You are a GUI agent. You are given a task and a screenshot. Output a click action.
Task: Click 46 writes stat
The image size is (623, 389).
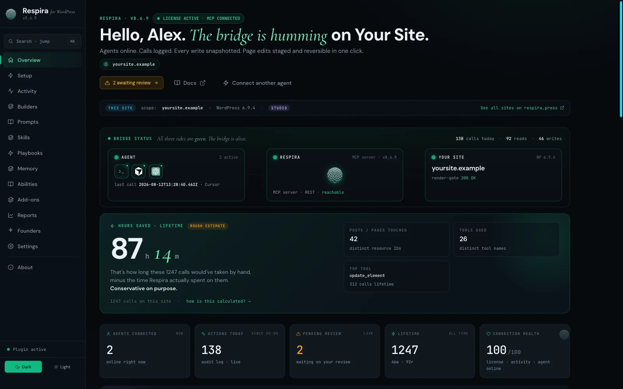[x=550, y=138]
